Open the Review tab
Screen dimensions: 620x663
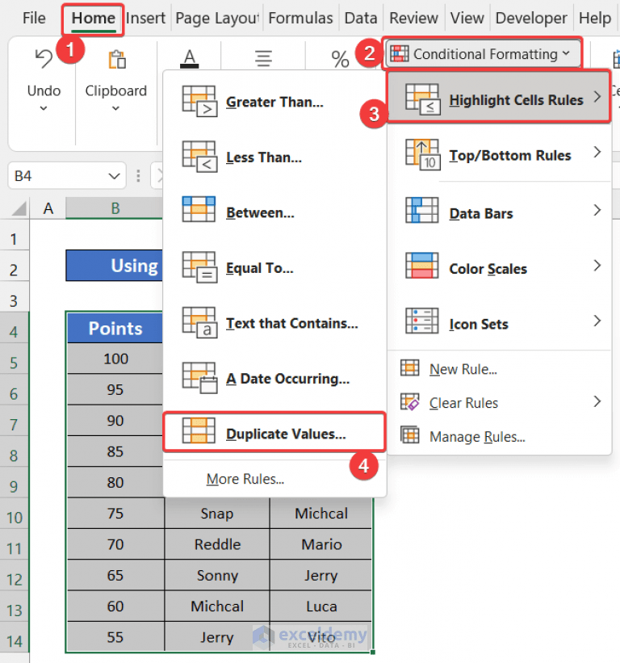(413, 19)
